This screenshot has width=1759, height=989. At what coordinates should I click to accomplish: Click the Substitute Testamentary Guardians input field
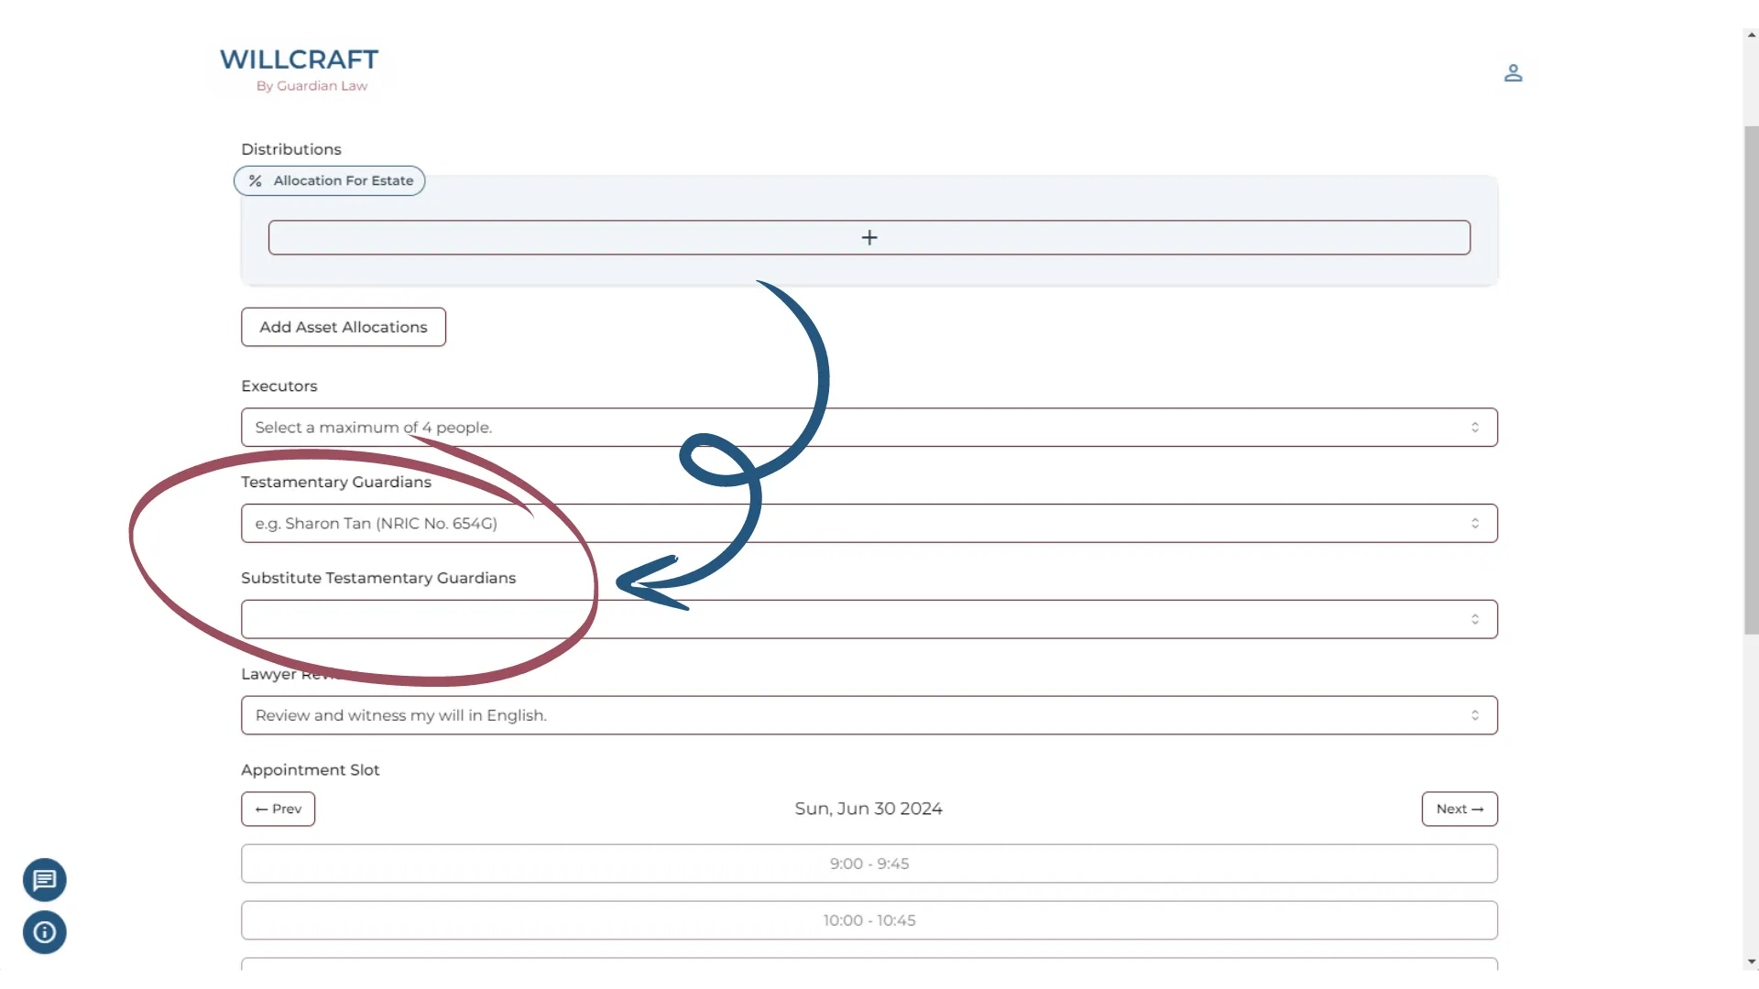[x=869, y=618]
